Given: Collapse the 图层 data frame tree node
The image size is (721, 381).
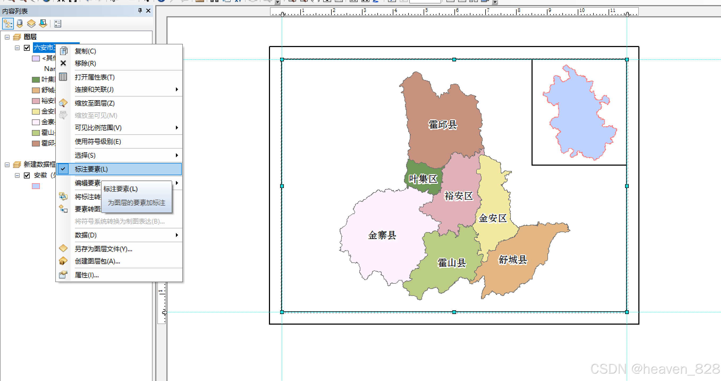Looking at the screenshot, I should (x=7, y=37).
